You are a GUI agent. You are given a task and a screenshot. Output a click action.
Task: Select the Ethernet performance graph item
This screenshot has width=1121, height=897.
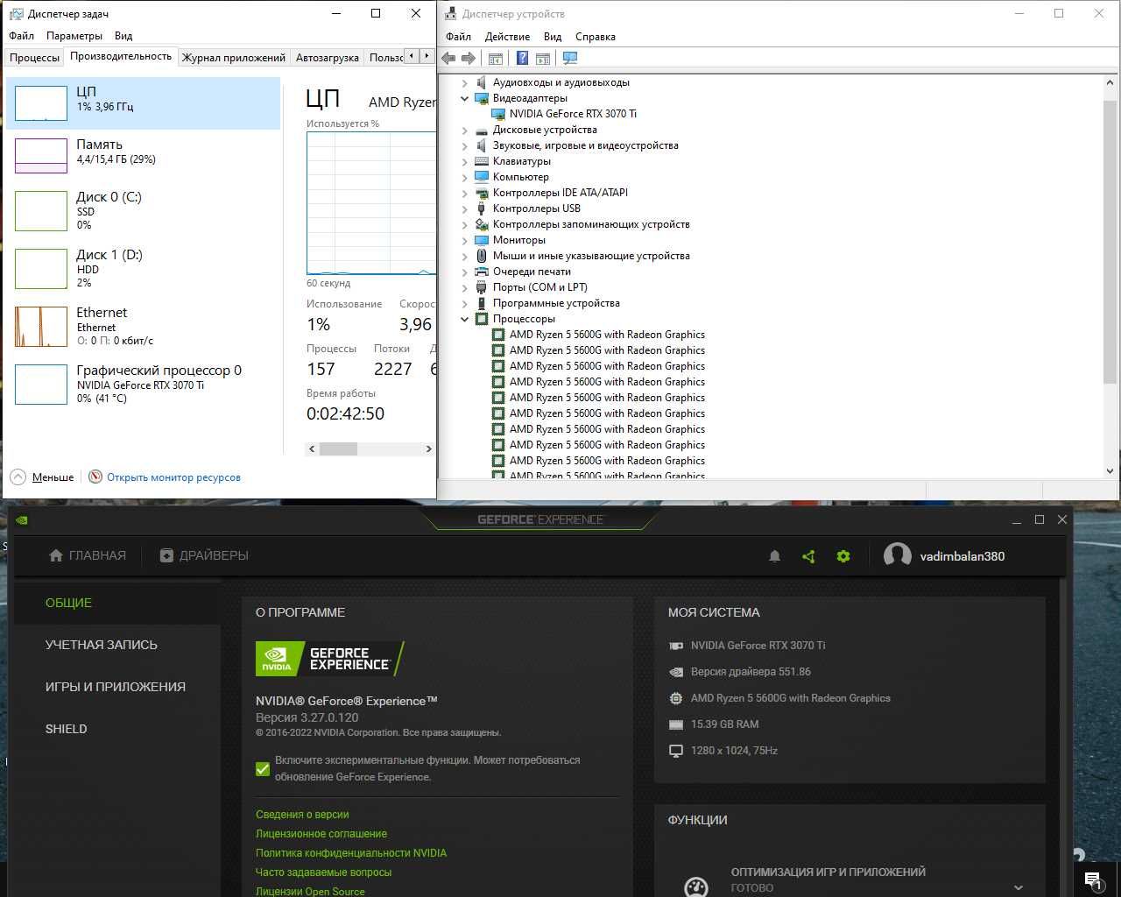click(x=143, y=326)
